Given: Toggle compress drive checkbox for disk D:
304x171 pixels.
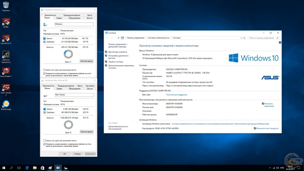Looking at the screenshot, I should (45, 141).
